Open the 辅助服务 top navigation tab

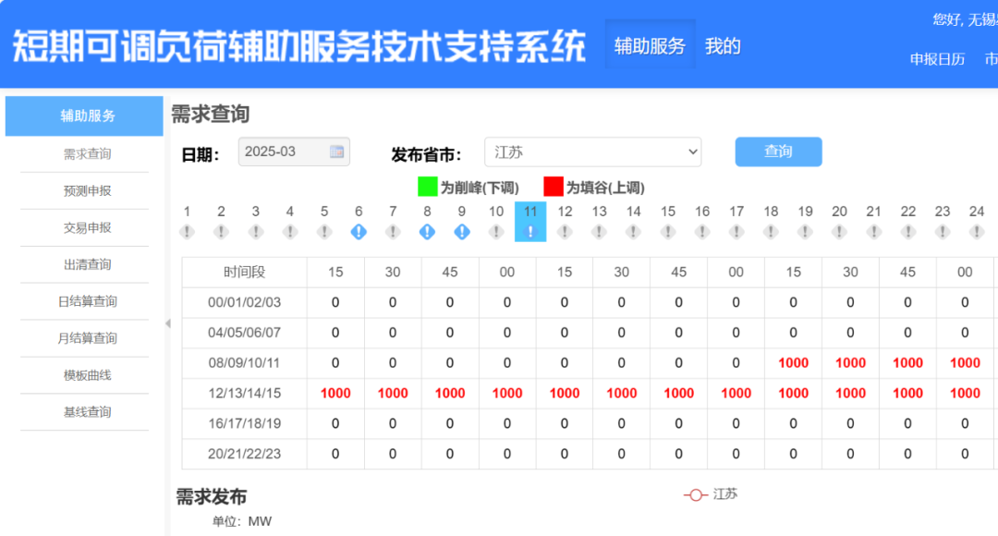[x=650, y=46]
